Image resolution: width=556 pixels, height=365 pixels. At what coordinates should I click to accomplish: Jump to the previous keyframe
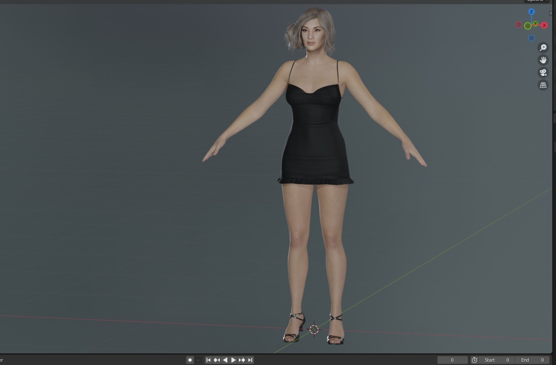[x=217, y=360]
